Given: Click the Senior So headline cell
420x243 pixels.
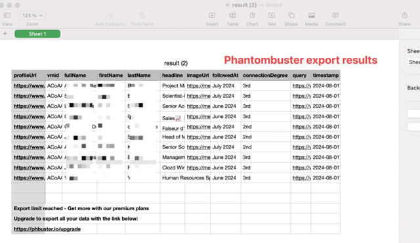Looking at the screenshot, I should point(173,147).
